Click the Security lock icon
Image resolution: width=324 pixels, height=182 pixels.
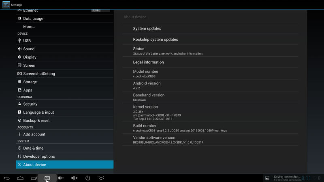19,104
